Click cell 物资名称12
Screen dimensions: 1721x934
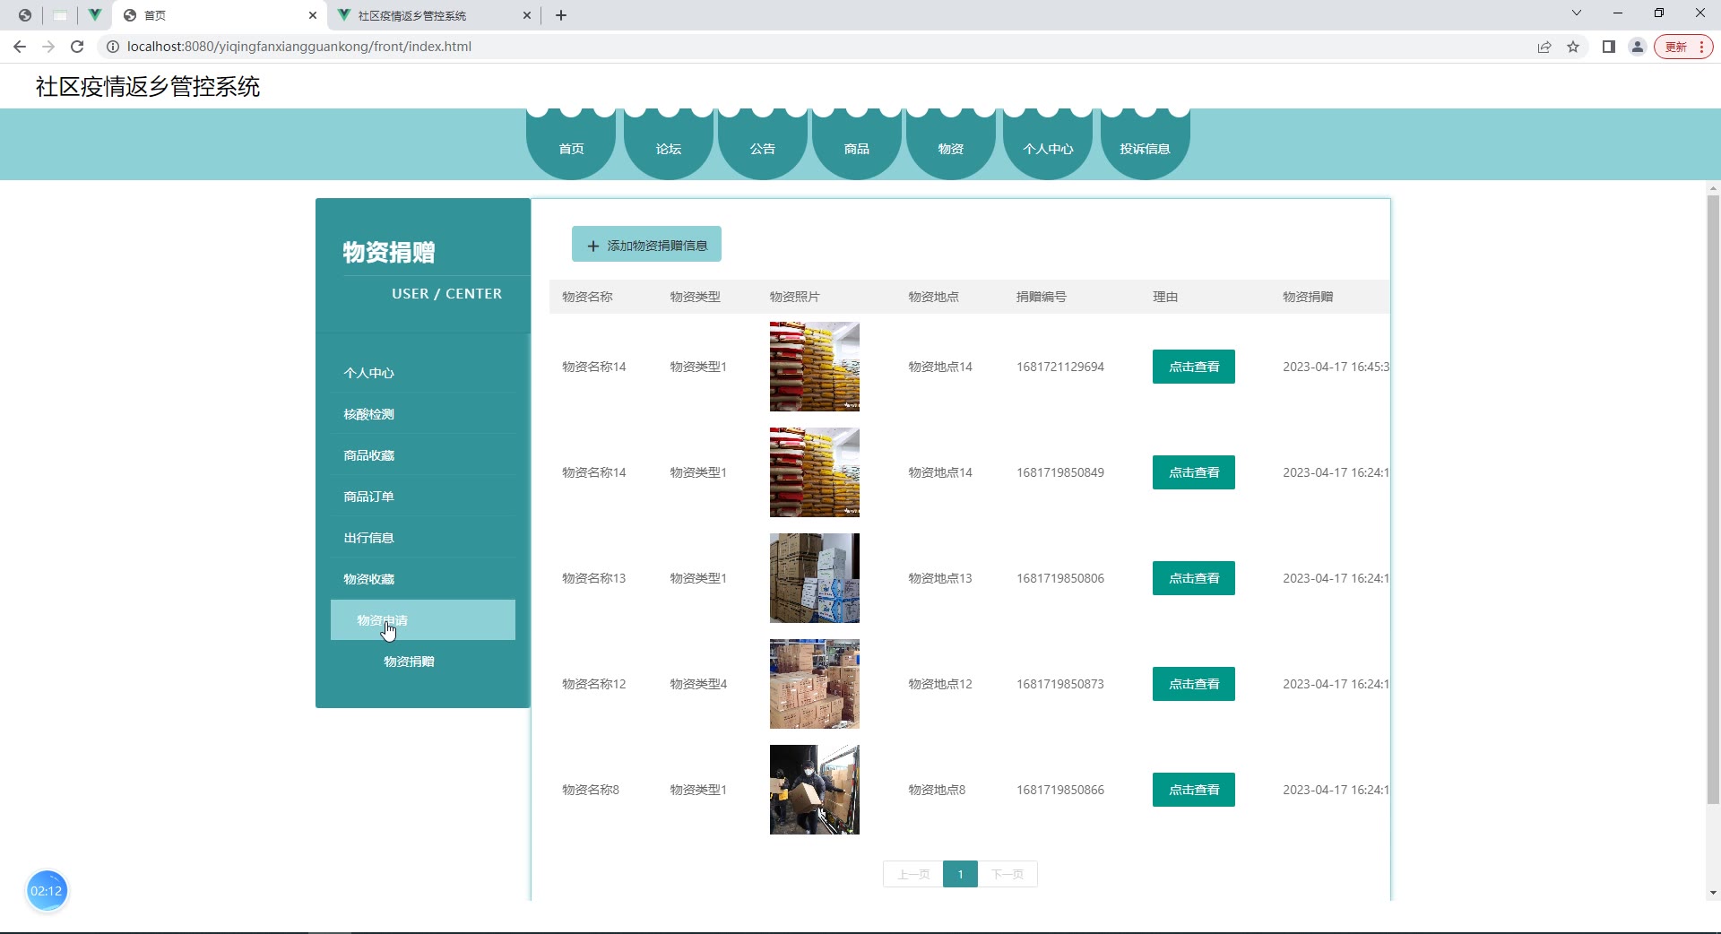594,684
